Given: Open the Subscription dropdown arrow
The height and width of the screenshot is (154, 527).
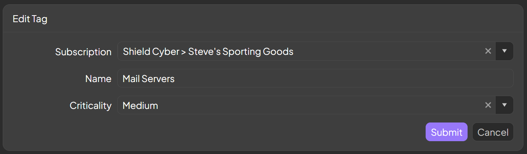Looking at the screenshot, I should 504,51.
